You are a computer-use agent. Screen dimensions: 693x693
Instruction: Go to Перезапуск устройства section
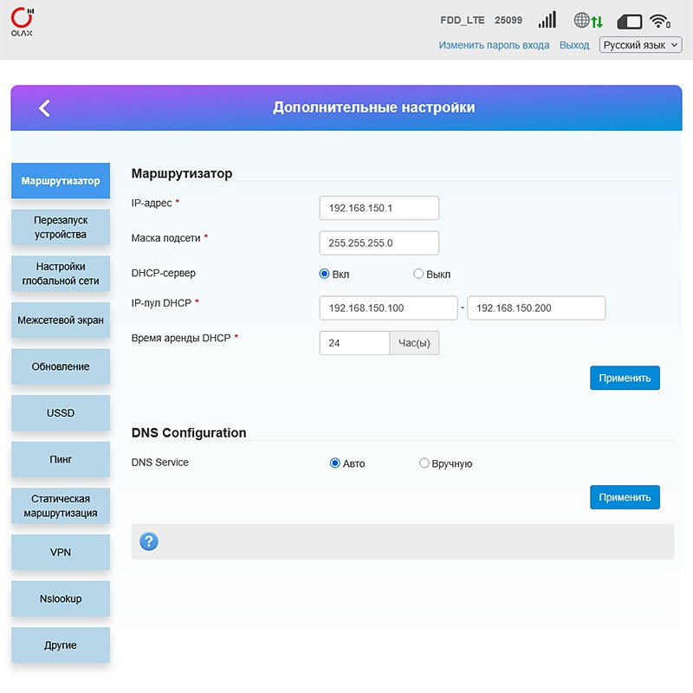(x=61, y=227)
